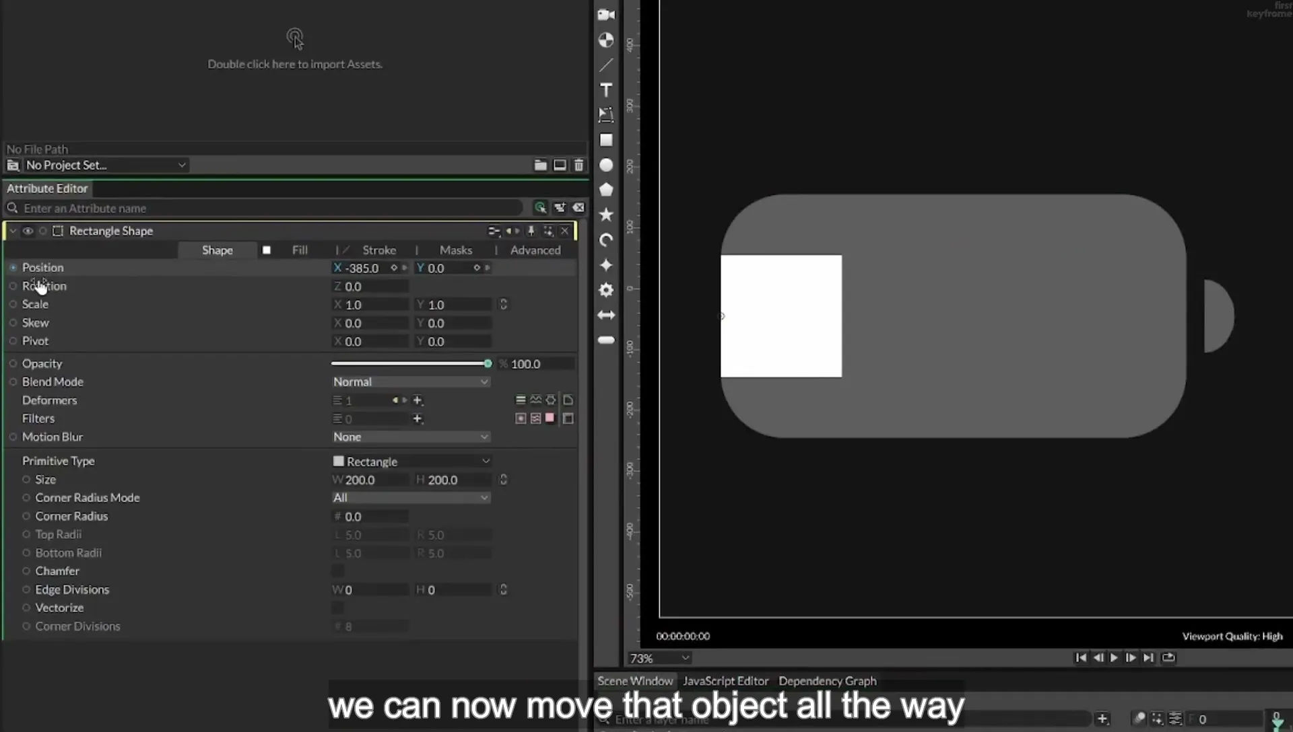Open the Motion Blur None dropdown

(x=410, y=437)
